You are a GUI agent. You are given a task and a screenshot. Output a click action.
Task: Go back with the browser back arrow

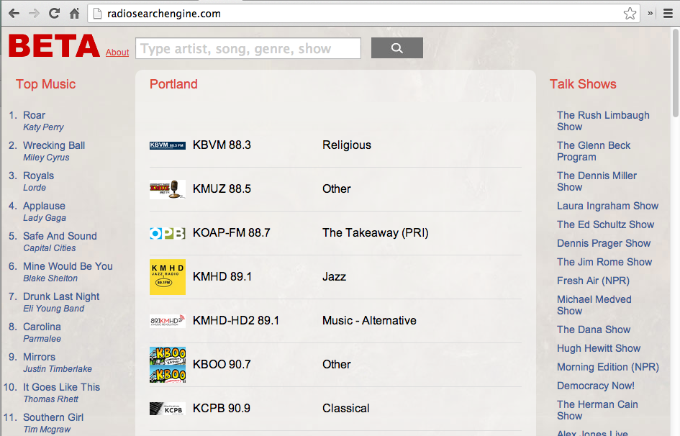click(x=14, y=14)
